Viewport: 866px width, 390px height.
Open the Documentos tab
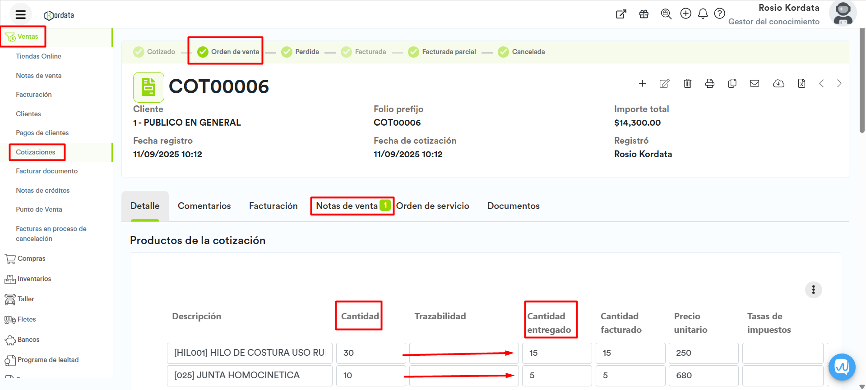[x=513, y=206]
